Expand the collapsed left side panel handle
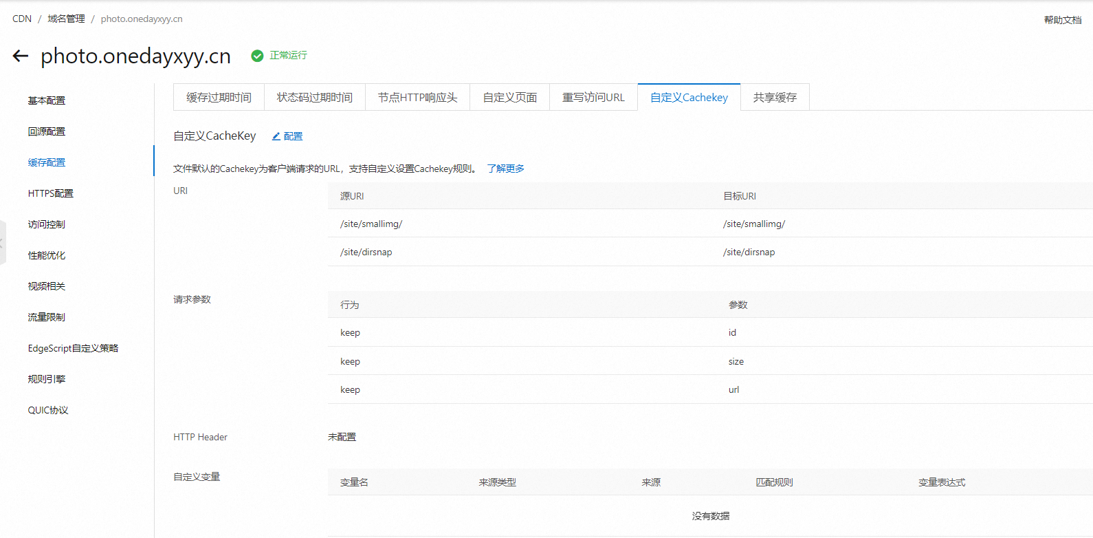Screen dimensions: 1093x538 point(3,243)
